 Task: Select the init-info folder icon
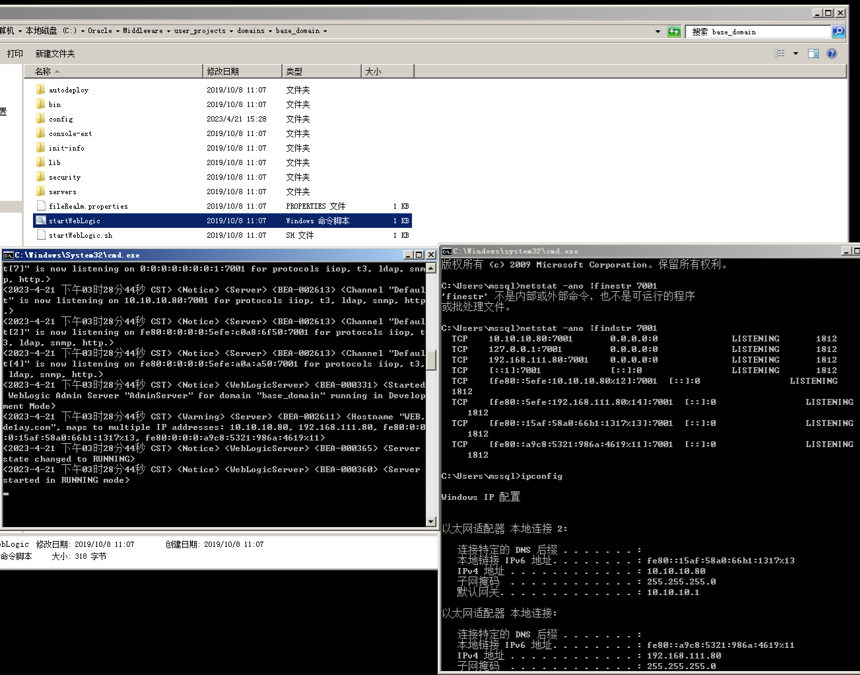click(x=41, y=147)
